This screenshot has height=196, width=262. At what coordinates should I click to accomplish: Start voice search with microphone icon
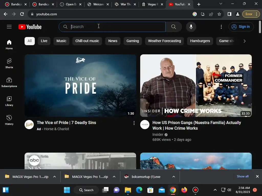click(191, 27)
